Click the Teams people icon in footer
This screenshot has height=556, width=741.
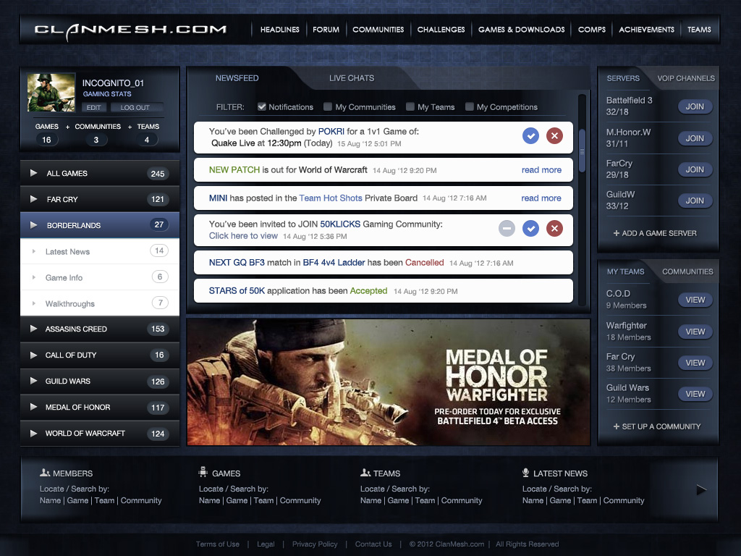tap(365, 472)
